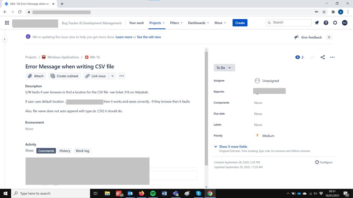
Task: Open more options ellipsis beside Link issue
Action: point(122,76)
